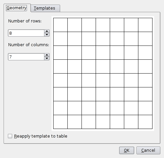Increase the number of rows
The width and height of the screenshot is (164, 158).
(x=47, y=31)
